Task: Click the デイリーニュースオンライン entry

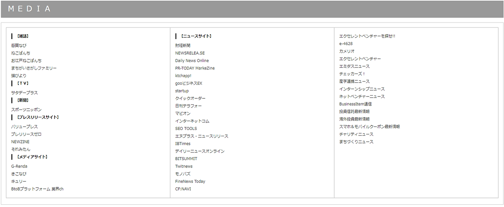Action: click(x=200, y=151)
